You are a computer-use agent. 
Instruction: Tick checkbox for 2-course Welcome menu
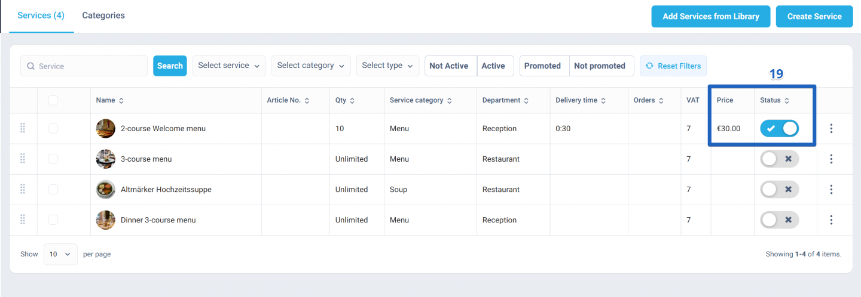pos(53,128)
